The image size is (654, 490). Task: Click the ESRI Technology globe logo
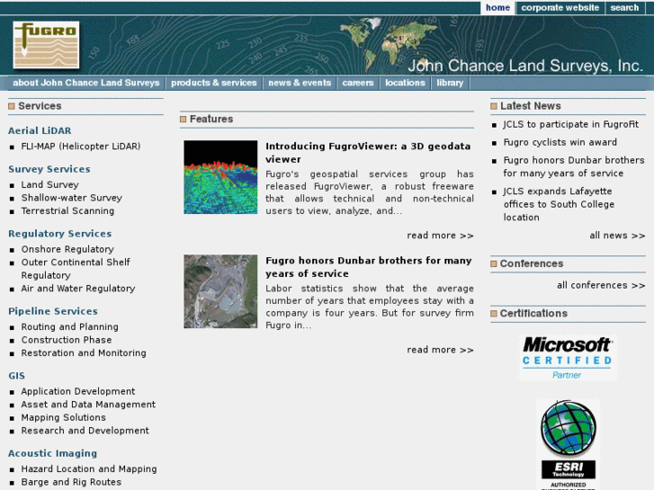tap(568, 444)
